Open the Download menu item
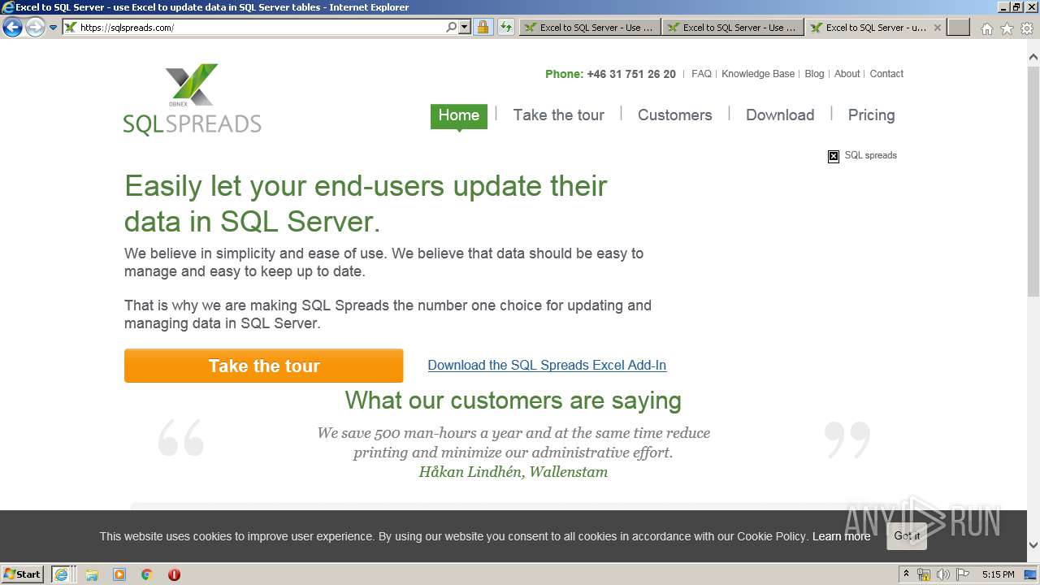Screen dimensions: 1040x585 [x=780, y=115]
